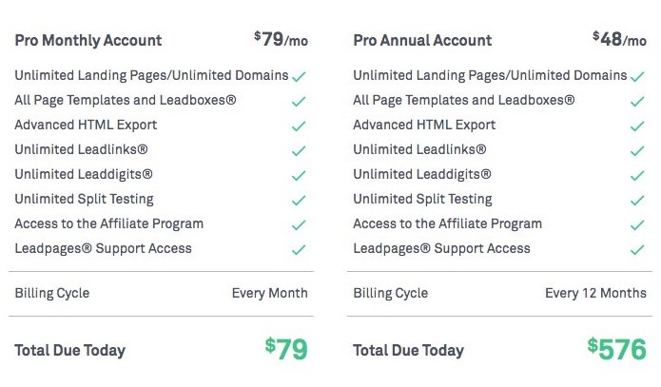The image size is (661, 387).
Task: Click Annual Leadpages Support Access text
Action: [x=441, y=249]
